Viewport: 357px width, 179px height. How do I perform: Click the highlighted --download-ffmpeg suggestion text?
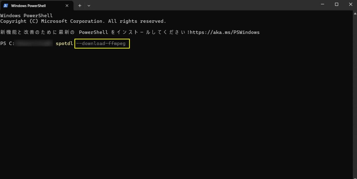tap(101, 43)
